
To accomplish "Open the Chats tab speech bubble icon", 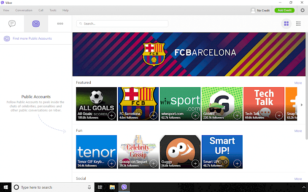I will (12, 24).
